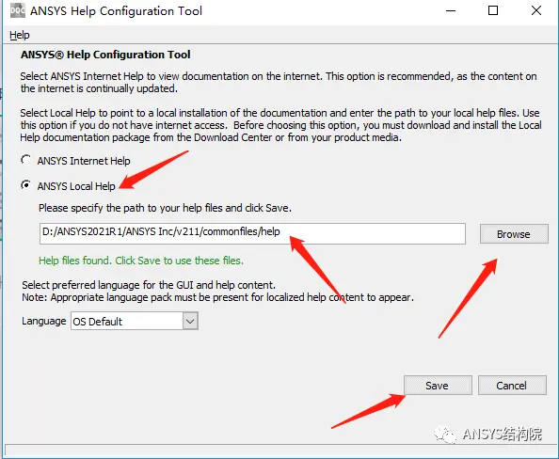Click the 'Select preferred language' note text
Image resolution: width=559 pixels, height=459 pixels.
217,292
